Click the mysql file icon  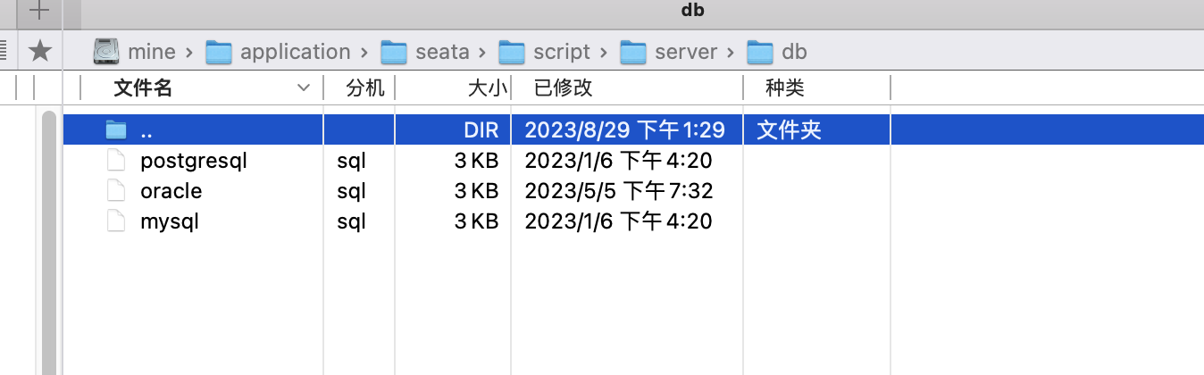115,221
